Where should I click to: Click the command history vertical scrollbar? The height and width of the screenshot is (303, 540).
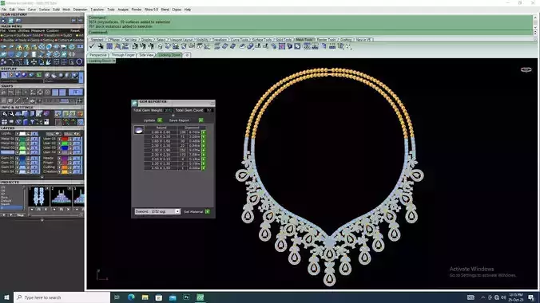[x=535, y=22]
